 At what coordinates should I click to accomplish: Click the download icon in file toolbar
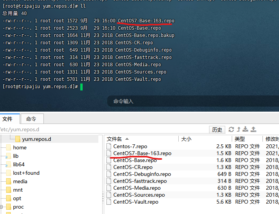pos(245,129)
